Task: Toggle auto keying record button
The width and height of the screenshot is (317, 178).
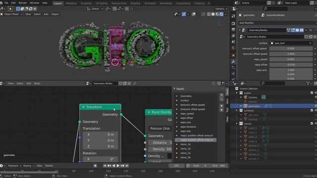Action: tap(95, 166)
